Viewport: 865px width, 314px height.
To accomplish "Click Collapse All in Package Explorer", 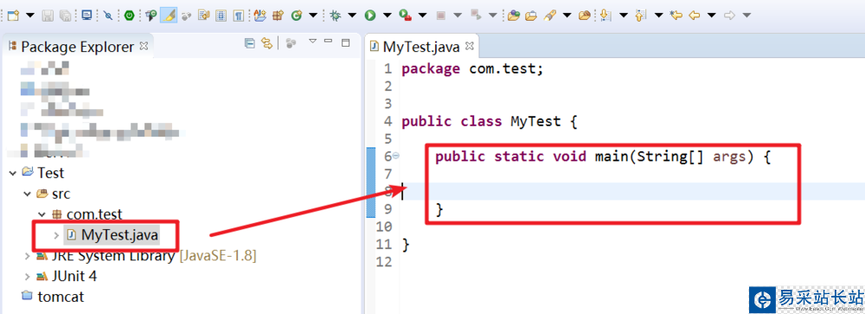I will point(249,43).
